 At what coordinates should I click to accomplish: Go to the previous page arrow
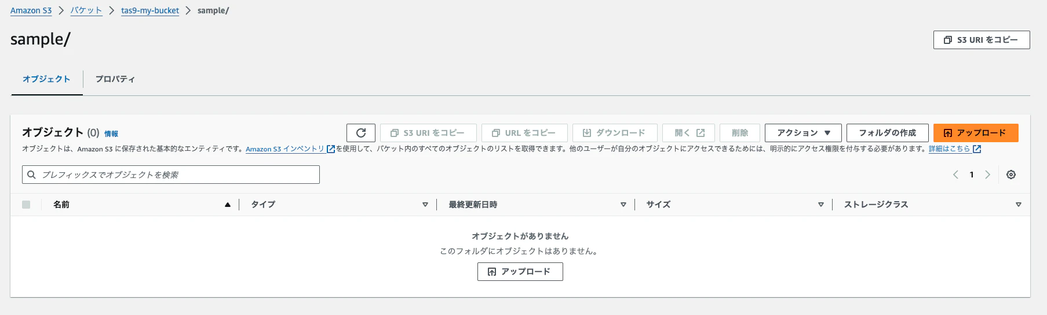(955, 175)
